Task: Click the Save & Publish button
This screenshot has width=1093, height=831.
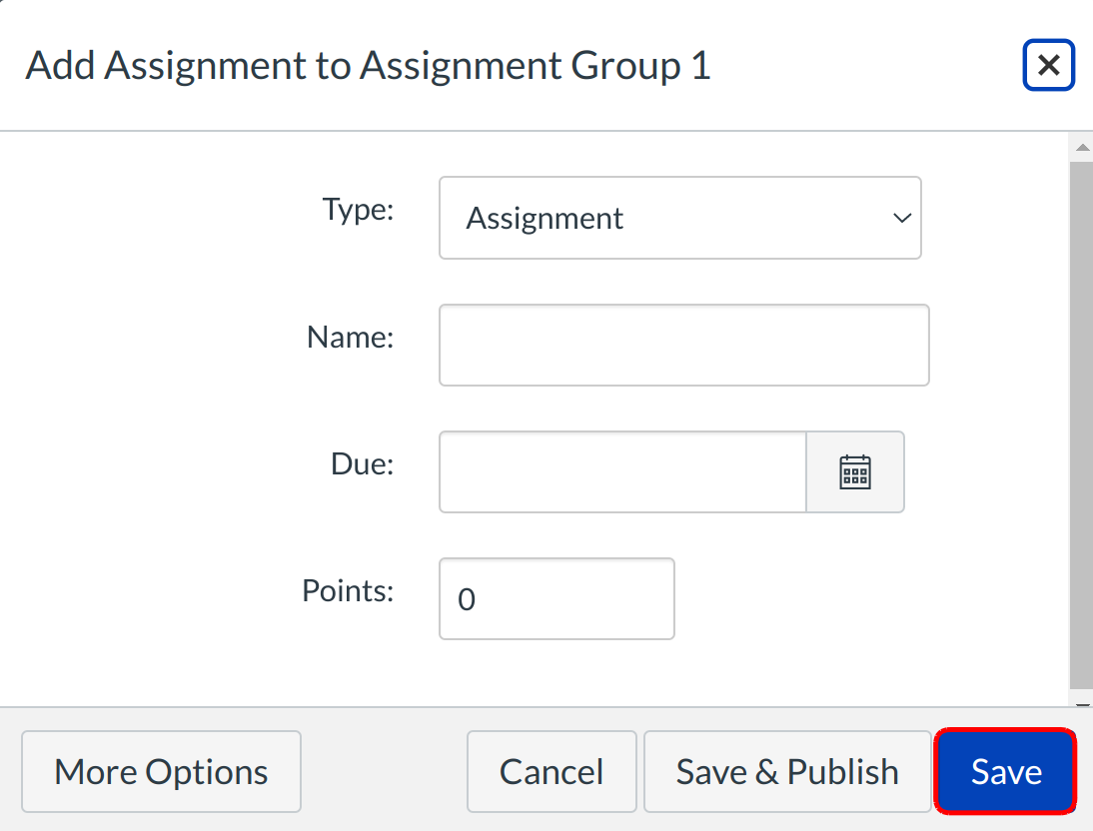Action: tap(787, 772)
